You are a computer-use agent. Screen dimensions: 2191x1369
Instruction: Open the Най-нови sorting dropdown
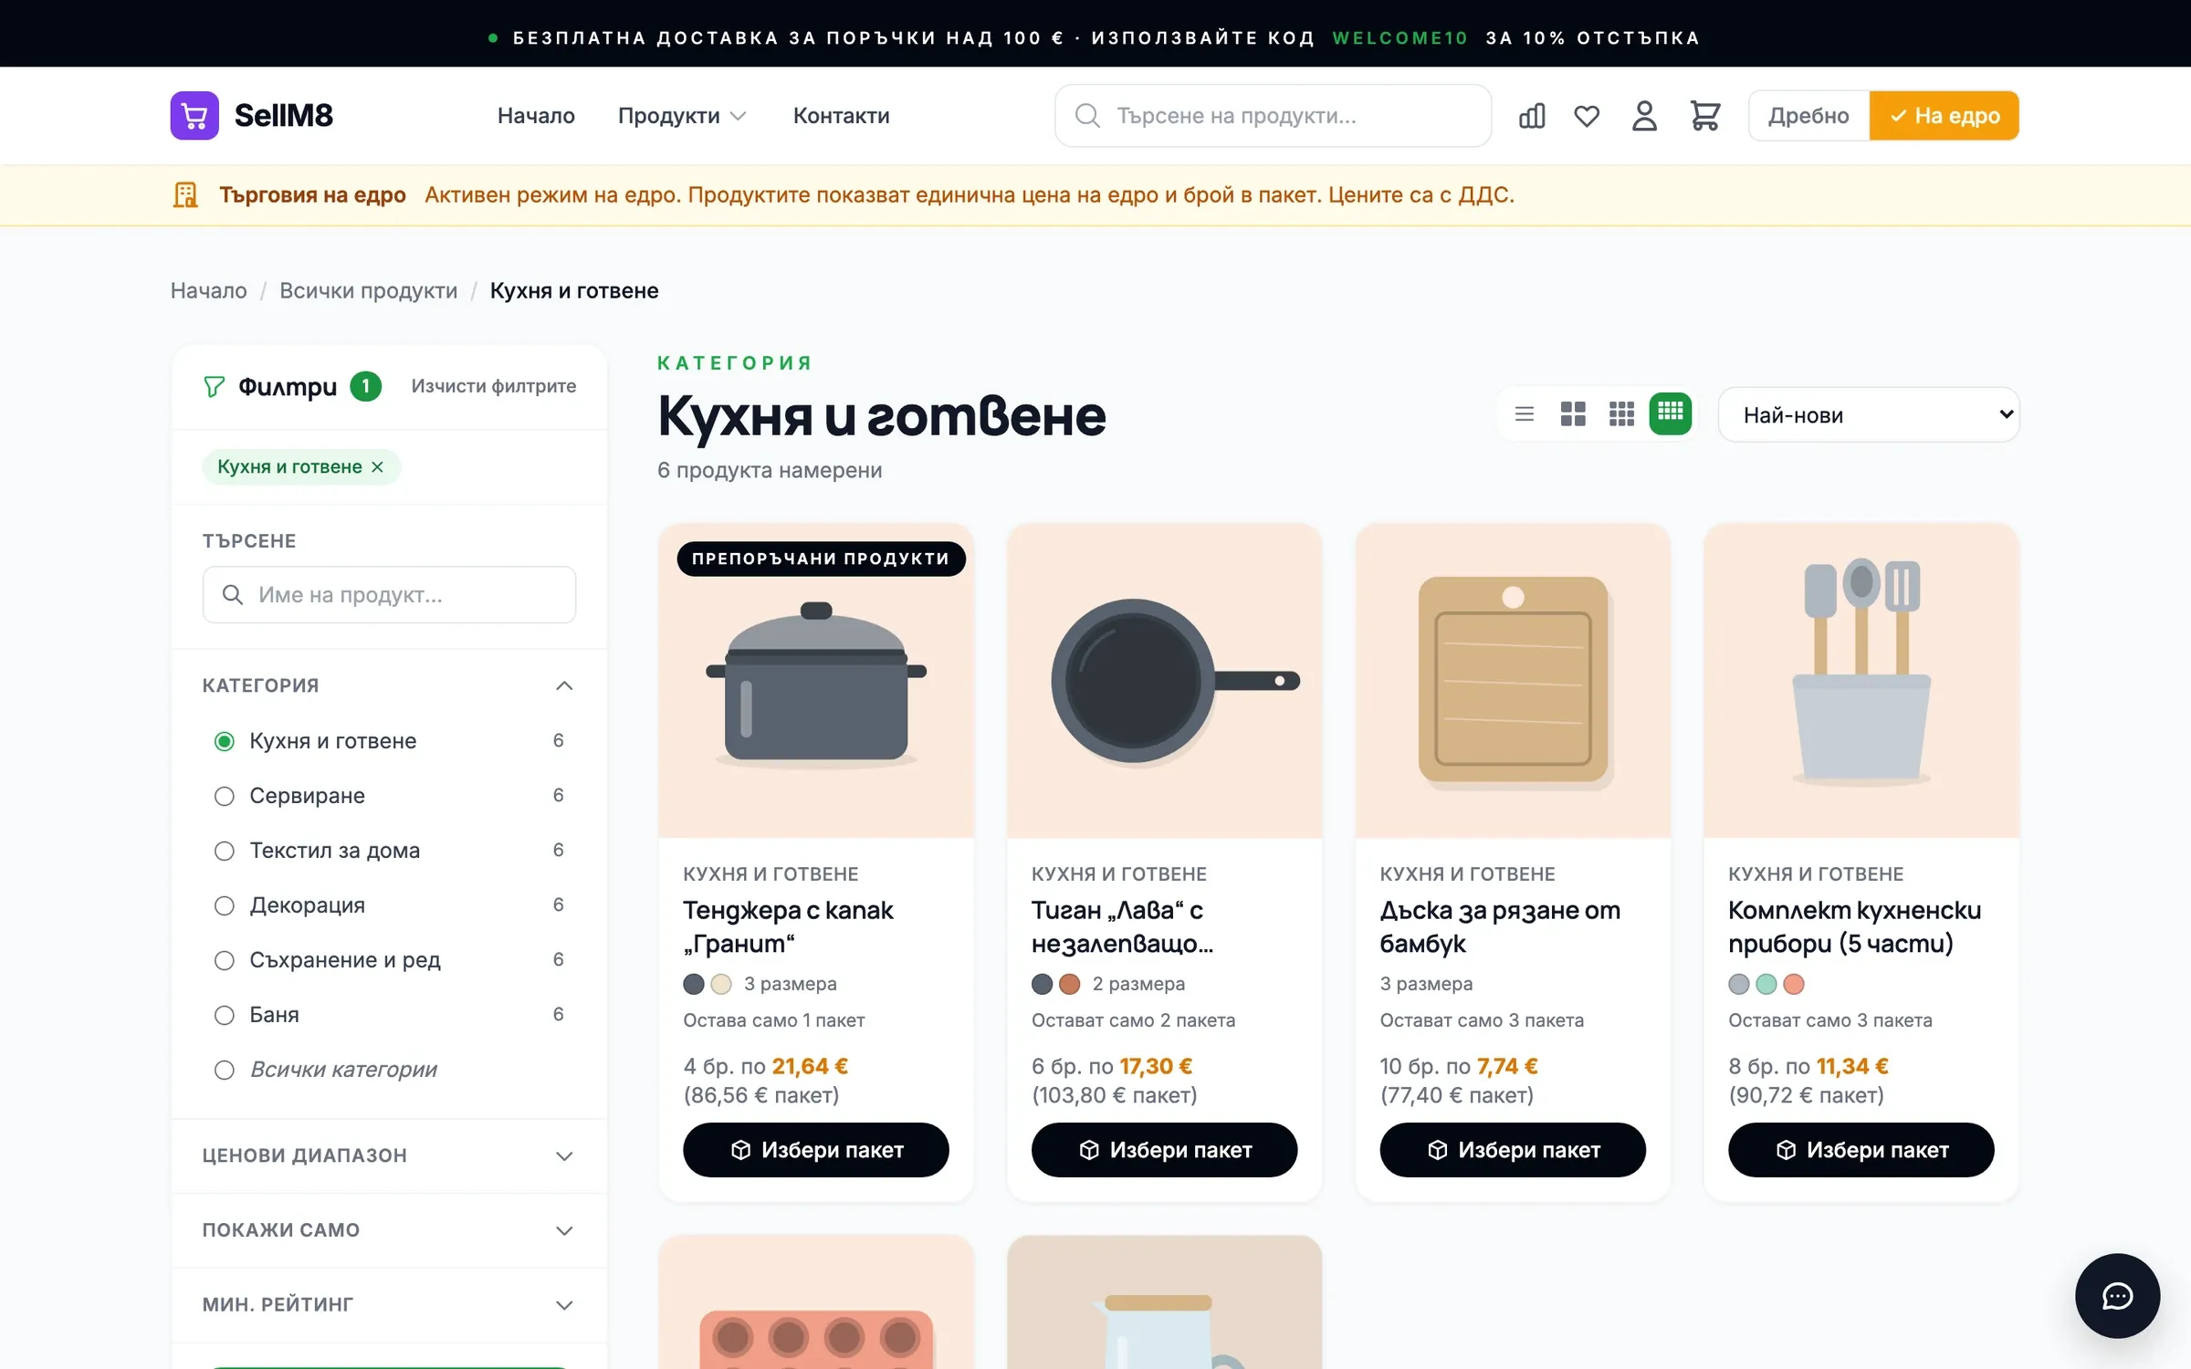coord(1869,415)
